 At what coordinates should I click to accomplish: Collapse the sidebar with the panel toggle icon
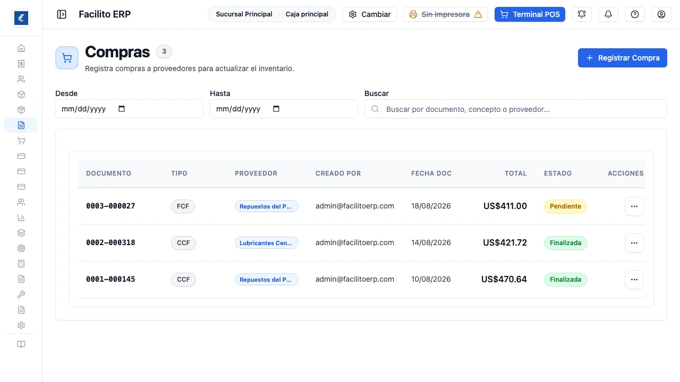coord(62,14)
